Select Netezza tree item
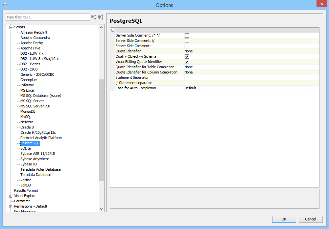 tap(27, 122)
